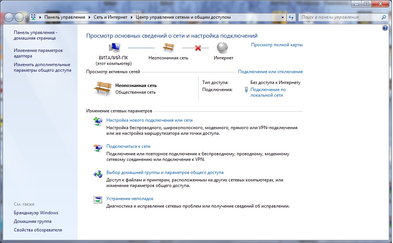Open Настройка нового подключения или сети

coord(149,120)
